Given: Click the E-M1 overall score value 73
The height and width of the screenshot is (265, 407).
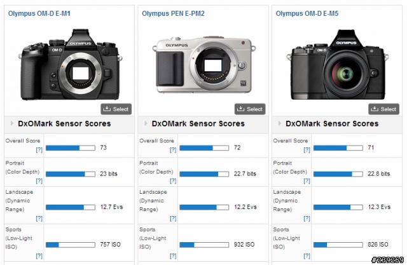Looking at the screenshot, I should tap(103, 147).
